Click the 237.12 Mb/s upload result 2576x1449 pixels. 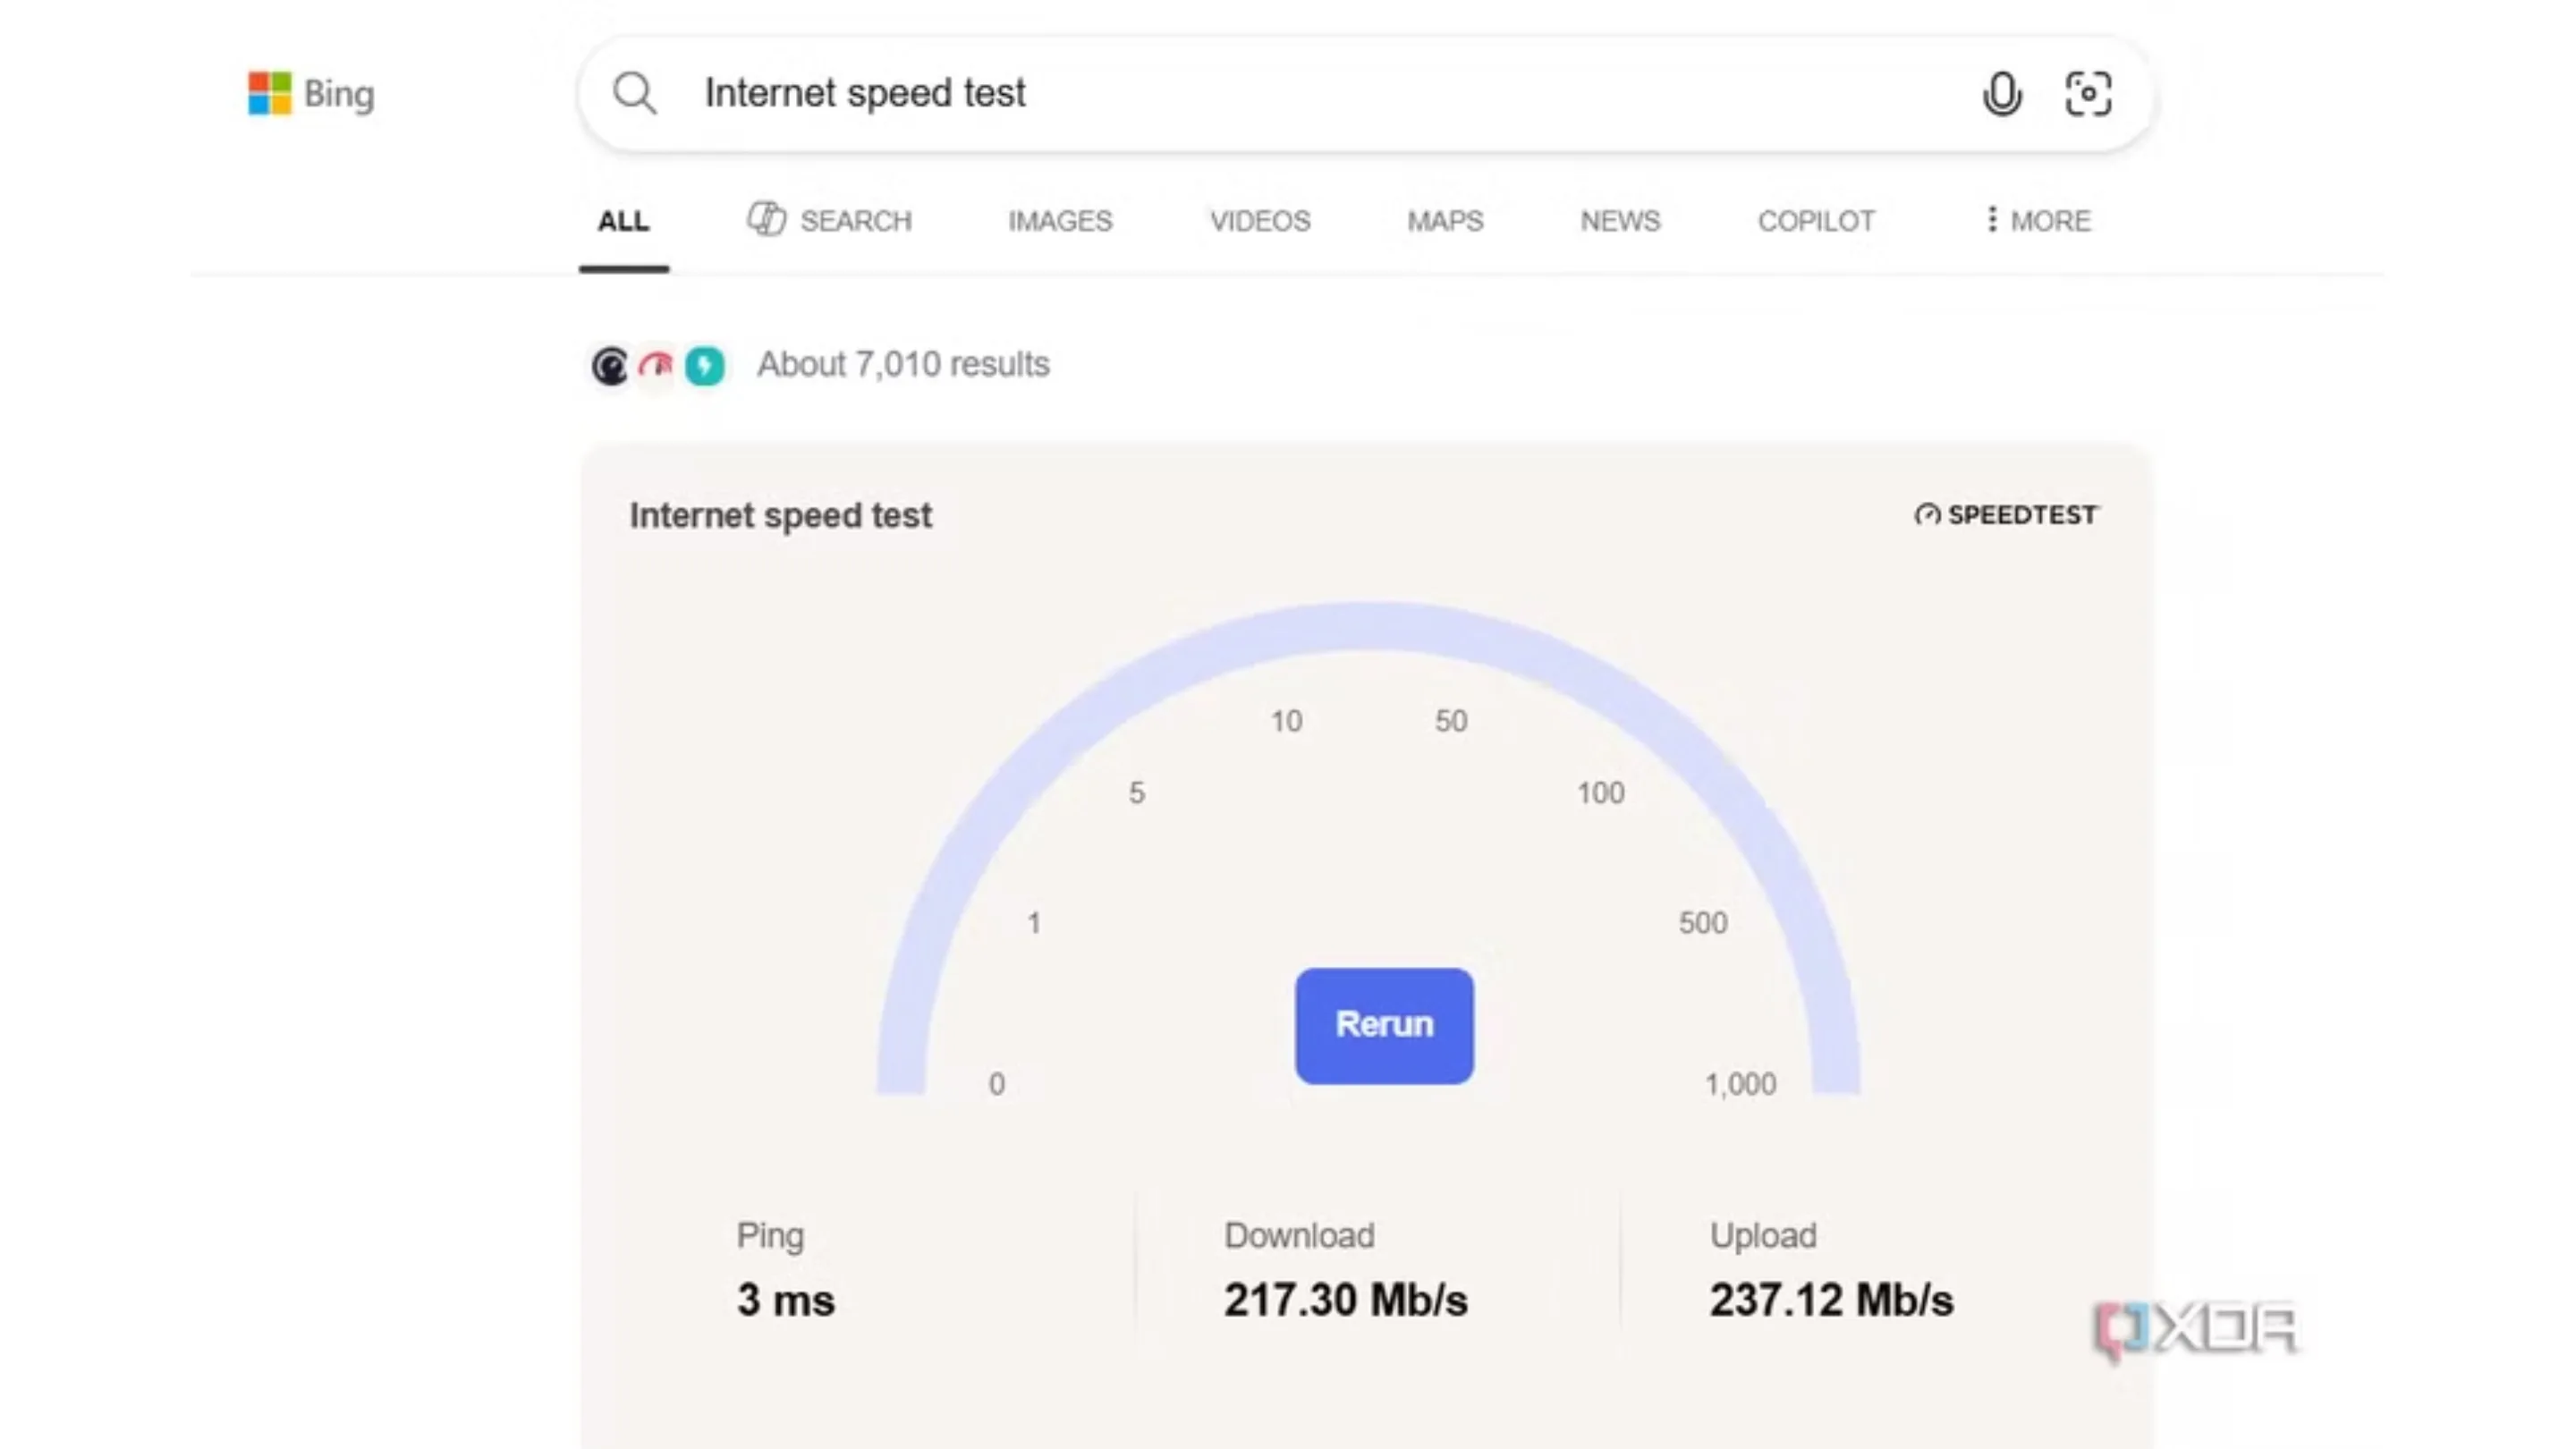pos(1831,1300)
